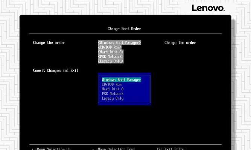The image size is (251, 150).
Task: Click the right-side Change the order help text
Action: coord(180,43)
